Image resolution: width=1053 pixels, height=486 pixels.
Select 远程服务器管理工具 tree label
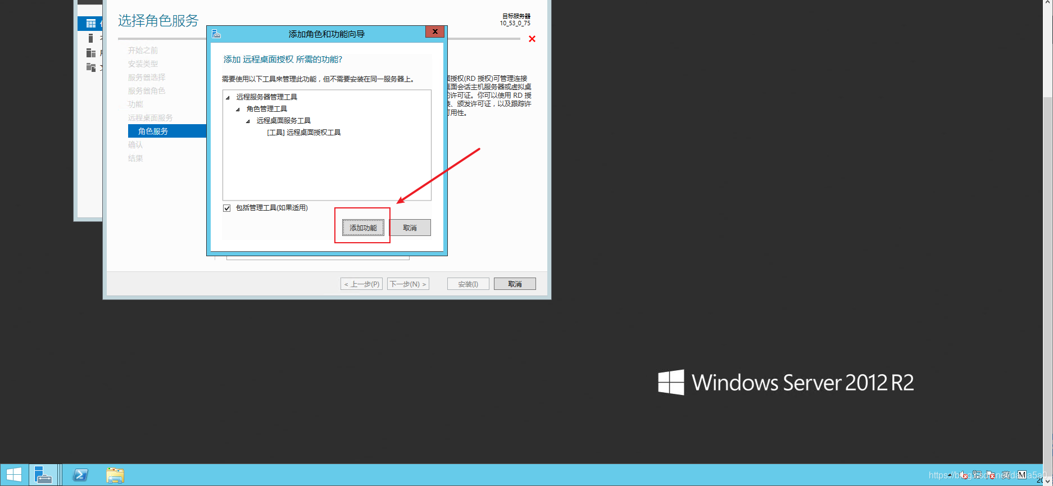(266, 97)
